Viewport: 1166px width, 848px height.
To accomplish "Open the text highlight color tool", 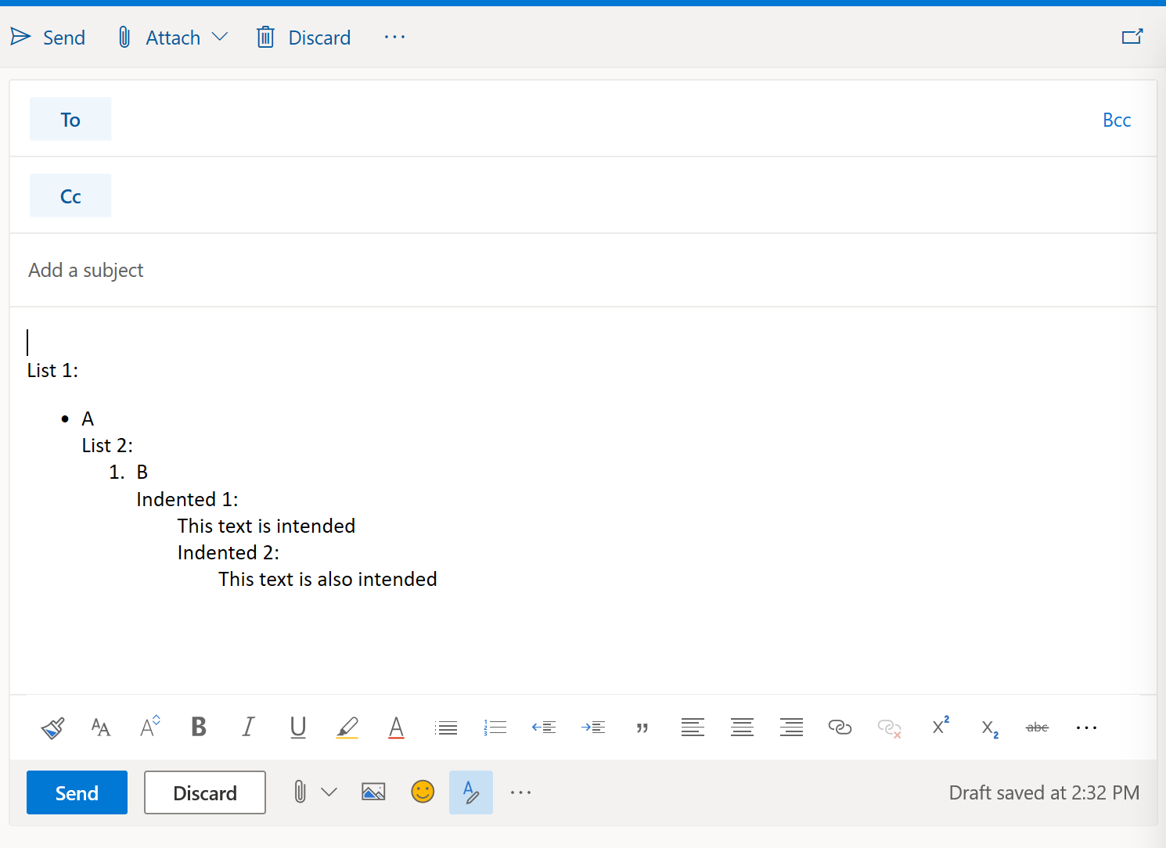I will point(347,727).
